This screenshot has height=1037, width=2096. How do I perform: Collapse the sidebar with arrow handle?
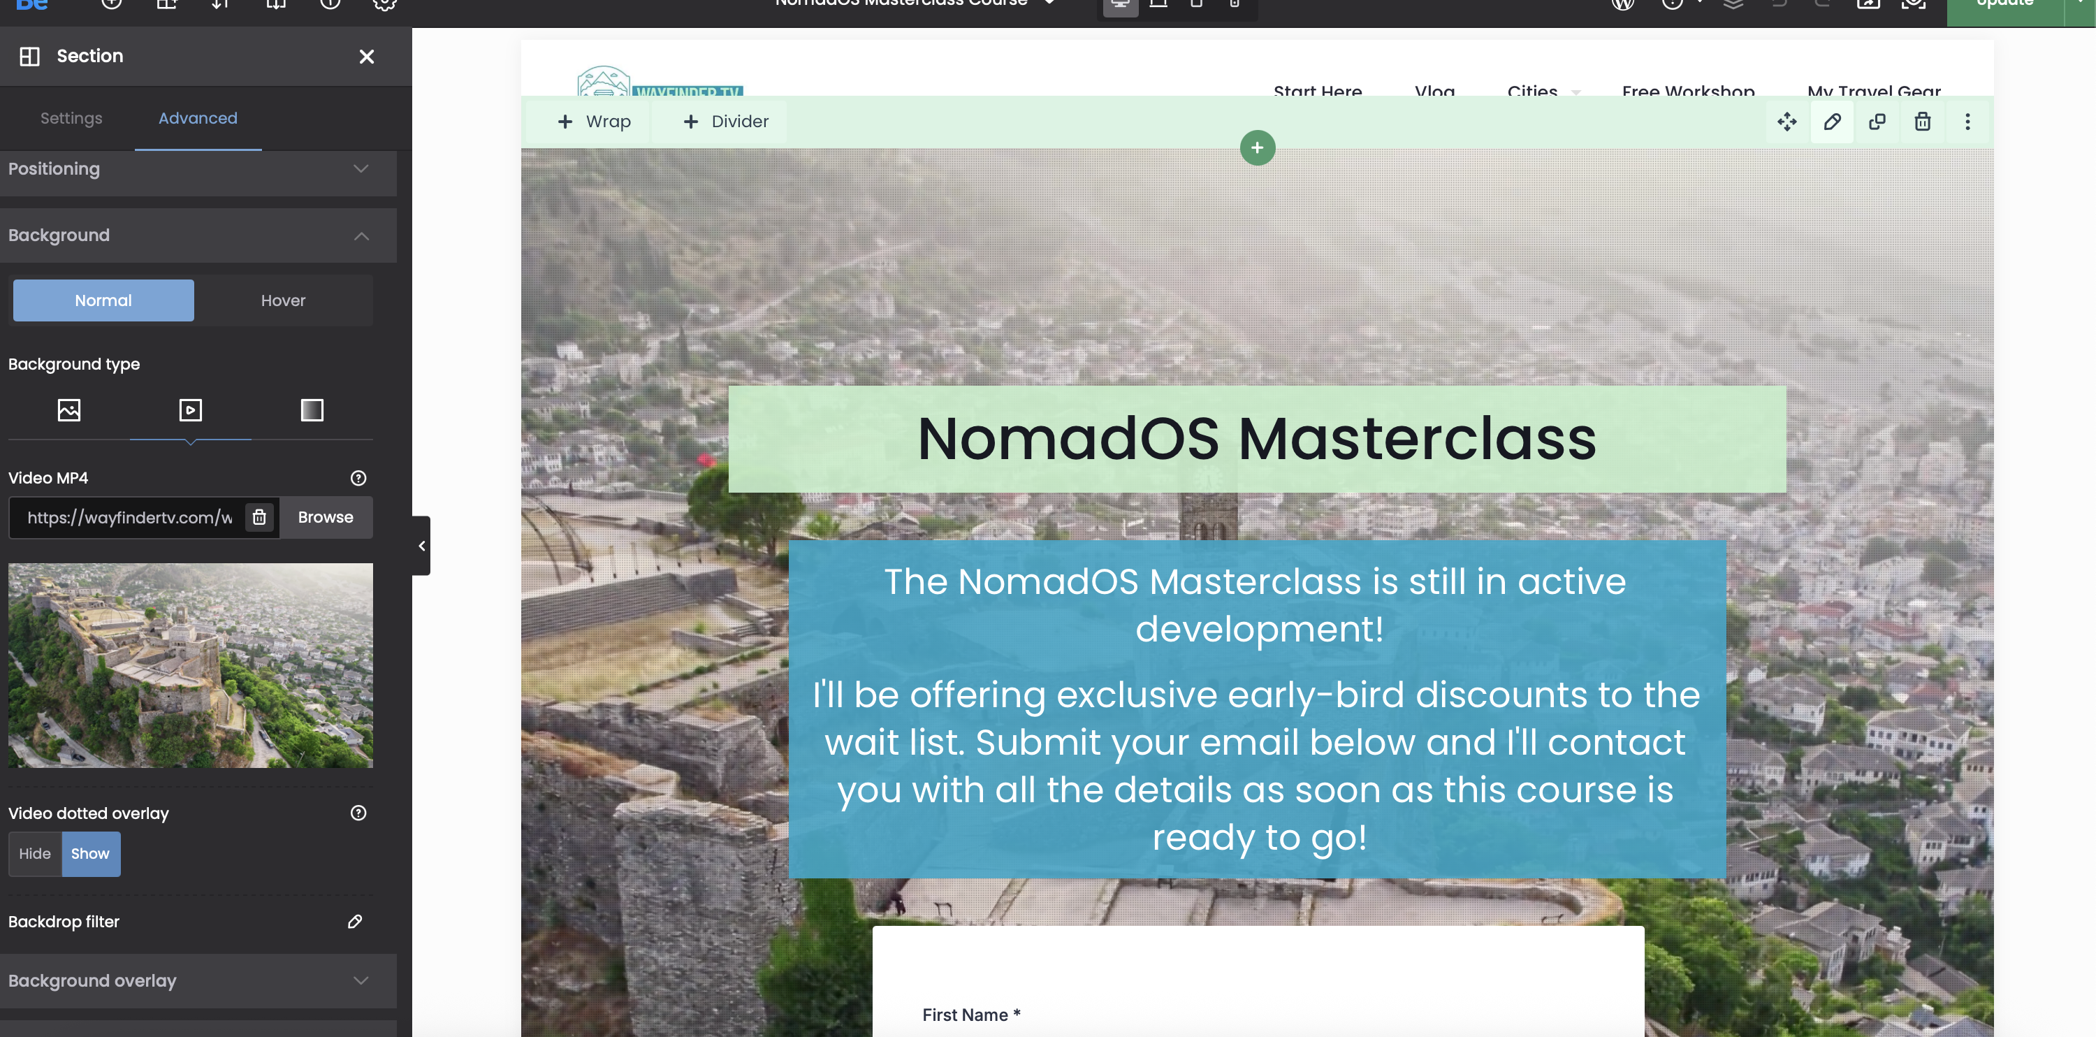pyautogui.click(x=421, y=545)
